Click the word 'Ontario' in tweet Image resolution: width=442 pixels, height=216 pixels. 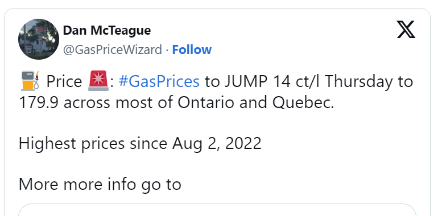click(206, 102)
